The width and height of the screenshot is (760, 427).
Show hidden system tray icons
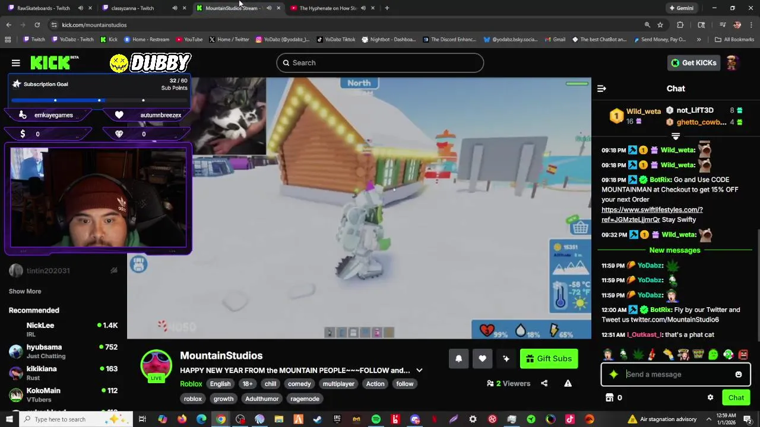(x=709, y=419)
